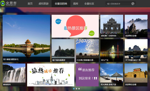
Task: Click the search magnifier icon
Action: point(133,4)
